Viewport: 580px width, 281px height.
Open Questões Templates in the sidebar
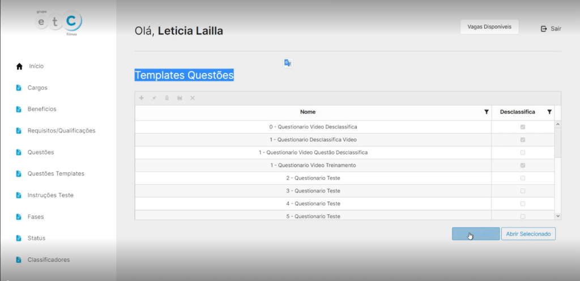tap(56, 174)
